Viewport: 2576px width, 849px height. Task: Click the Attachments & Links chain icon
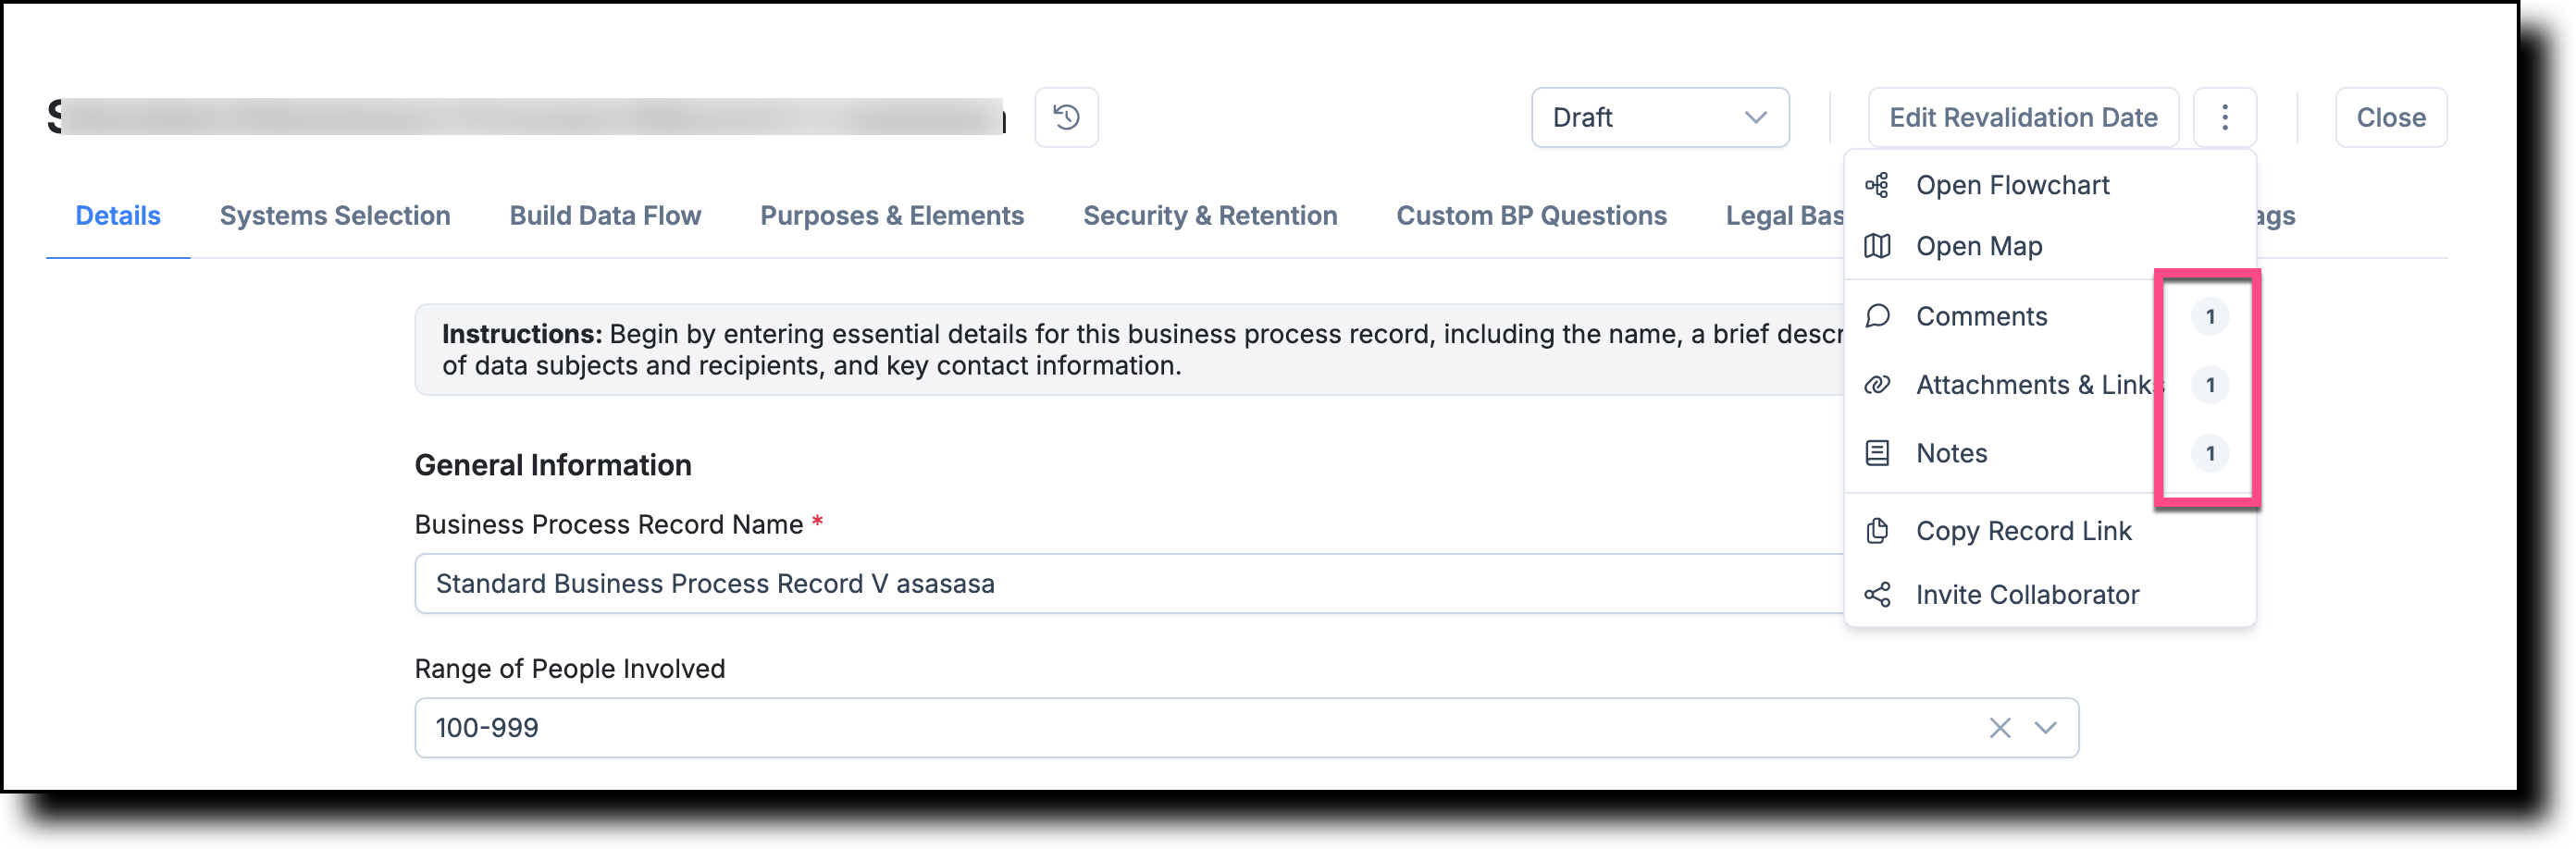coord(1877,385)
